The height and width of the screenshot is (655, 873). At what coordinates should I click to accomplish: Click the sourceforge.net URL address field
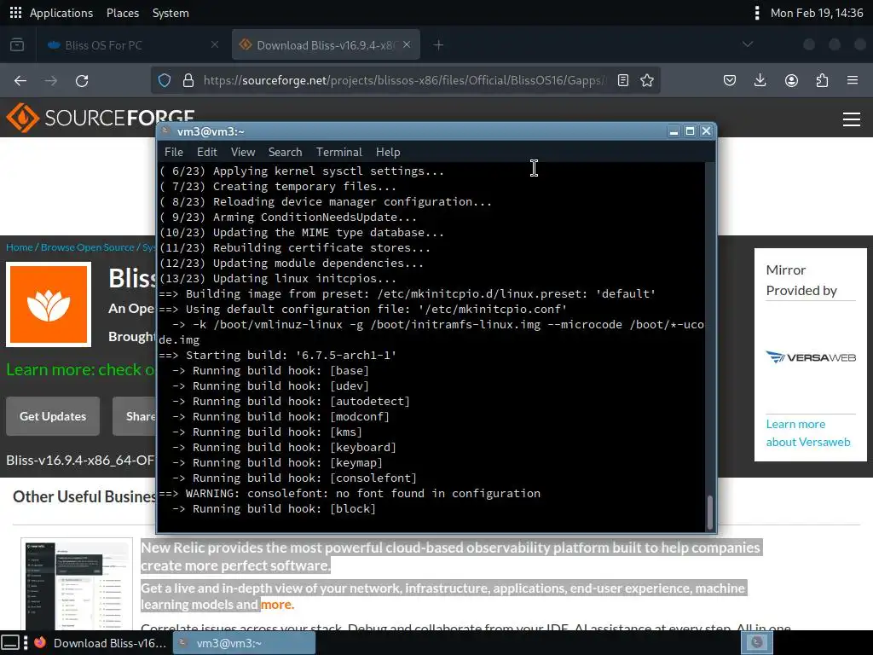pyautogui.click(x=403, y=80)
